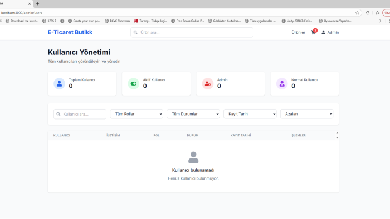The height and width of the screenshot is (219, 390).
Task: Click the Kullanıcı Yönetimi heading
Action: pyautogui.click(x=79, y=52)
